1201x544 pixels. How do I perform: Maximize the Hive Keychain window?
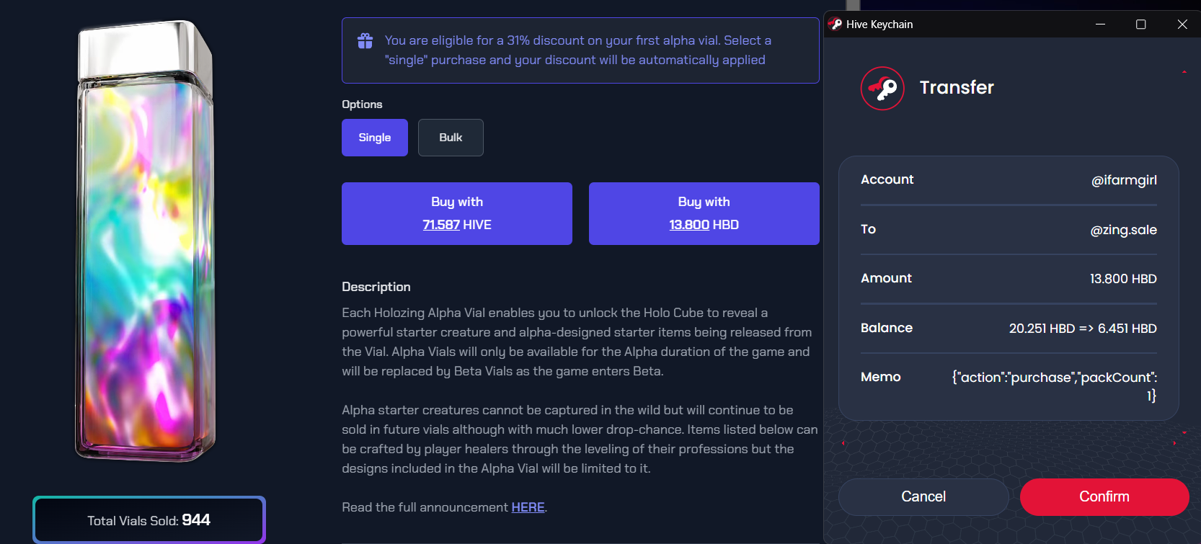(x=1140, y=24)
